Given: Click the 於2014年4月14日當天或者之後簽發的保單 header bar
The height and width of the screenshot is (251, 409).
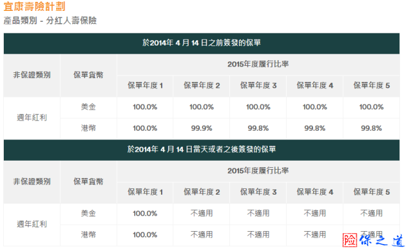Looking at the screenshot, I should point(201,150).
